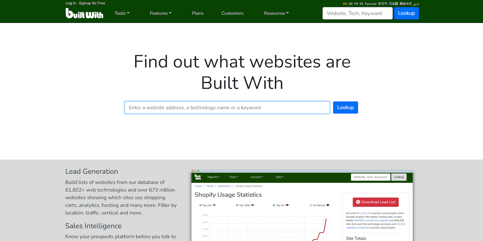
Task: Switch language to DE
Action: 351,4
